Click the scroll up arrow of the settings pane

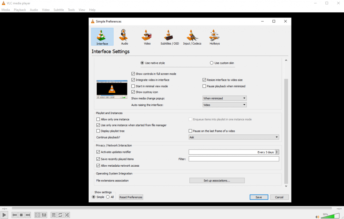(286, 60)
